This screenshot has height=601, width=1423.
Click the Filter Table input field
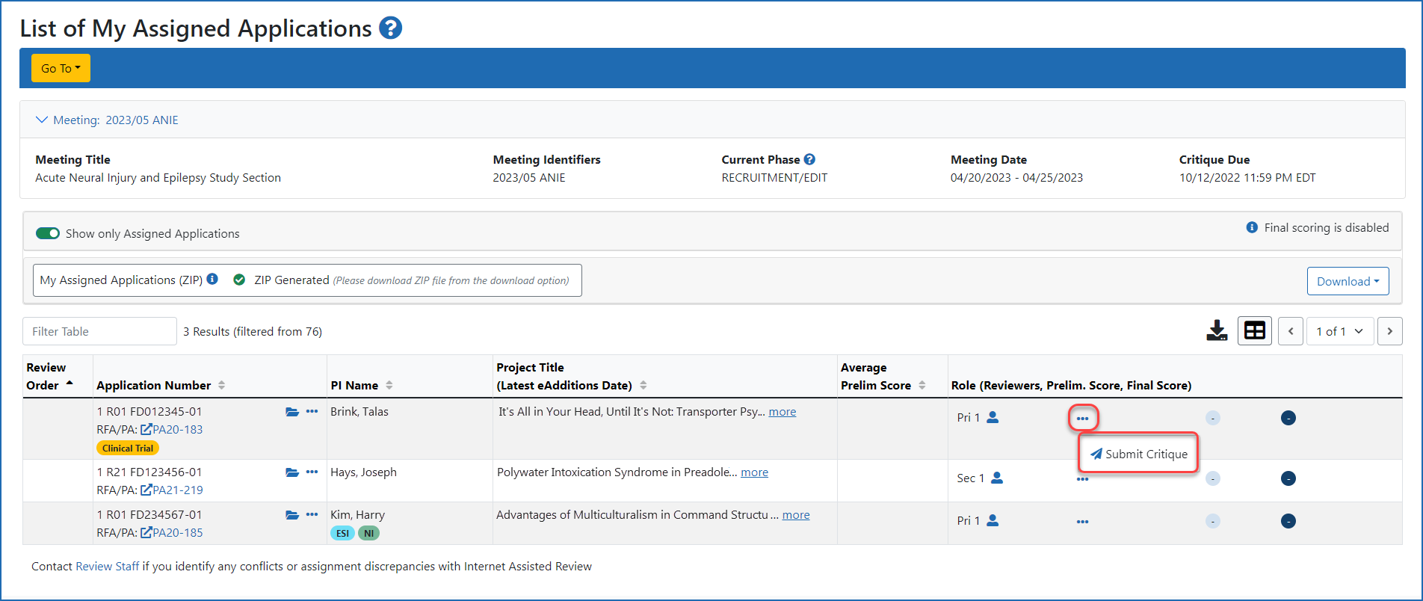click(99, 331)
